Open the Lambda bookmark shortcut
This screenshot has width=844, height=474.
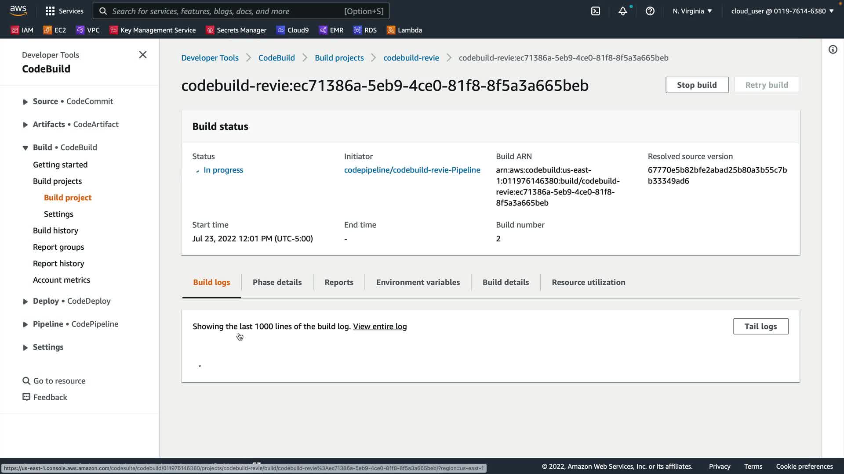404,30
